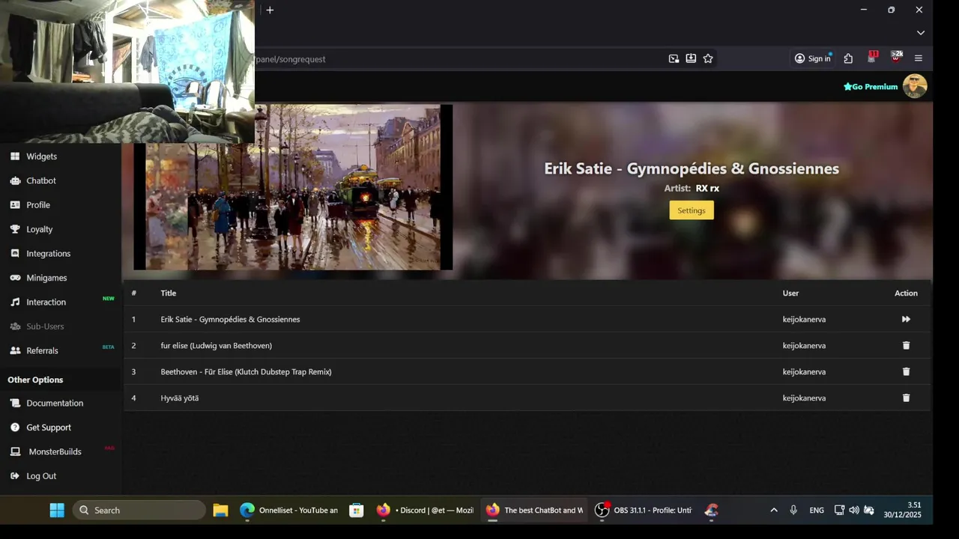The height and width of the screenshot is (539, 959).
Task: Open the Loyalty sidebar section
Action: click(x=40, y=229)
